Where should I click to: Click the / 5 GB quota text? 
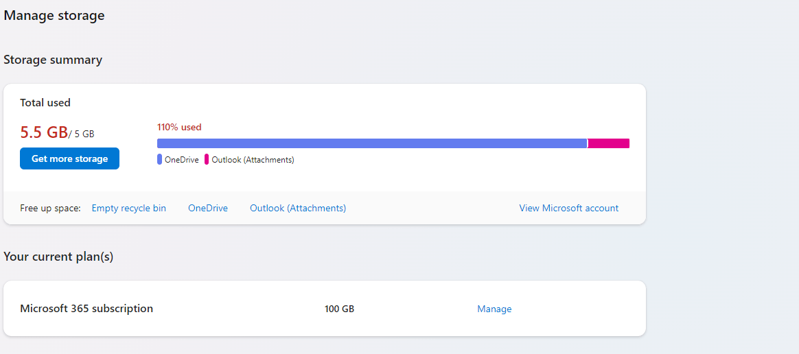82,134
